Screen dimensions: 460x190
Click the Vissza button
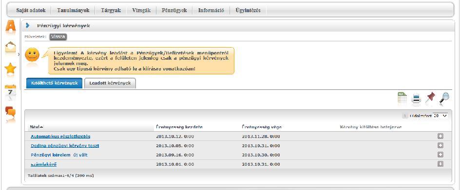coord(58,37)
